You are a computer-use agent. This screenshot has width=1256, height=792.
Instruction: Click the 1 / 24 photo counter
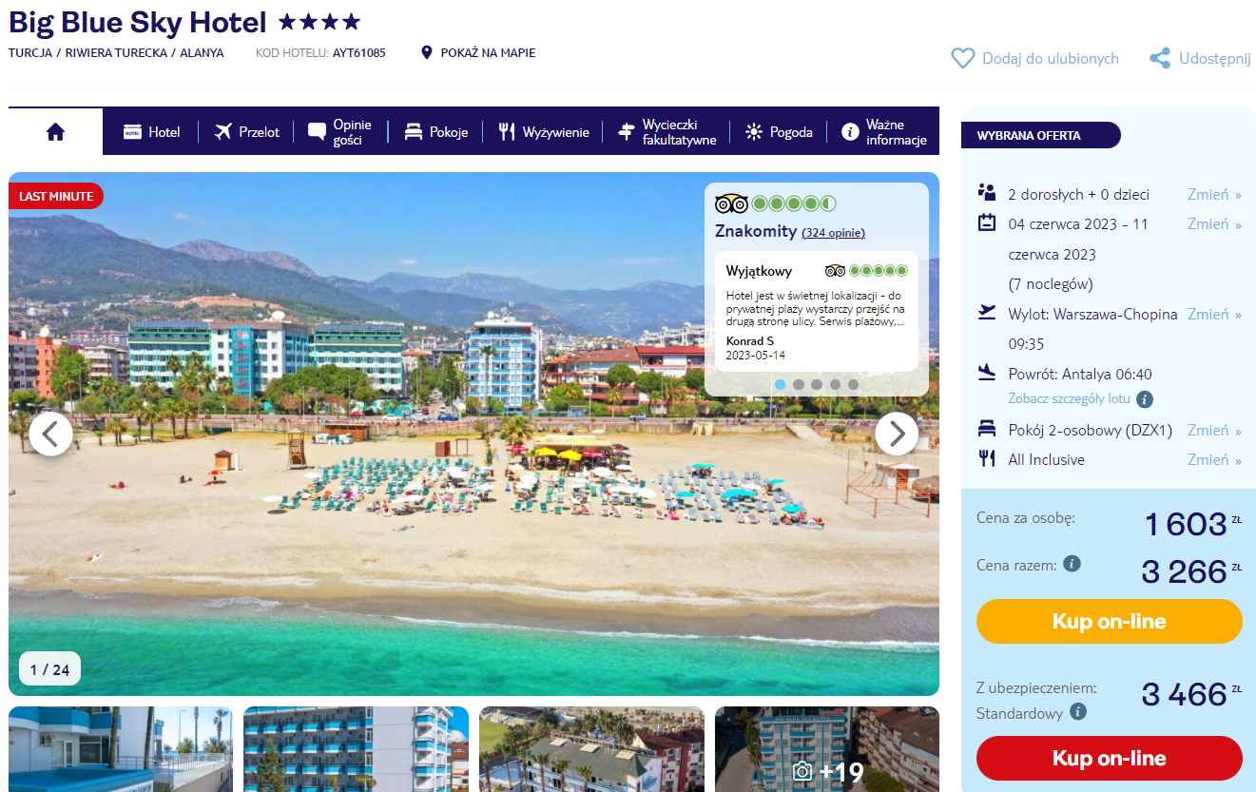49,669
